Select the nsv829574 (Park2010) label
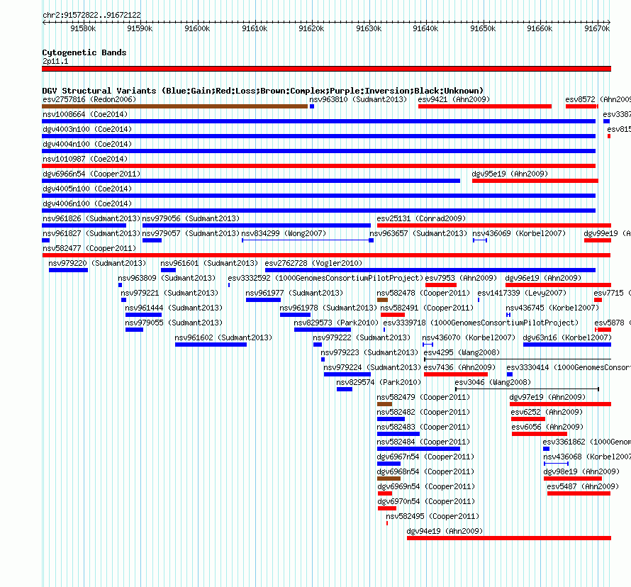This screenshot has width=631, height=587. (379, 382)
